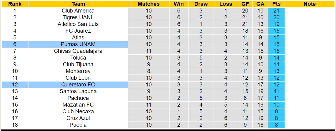336x131 pixels.
Task: Click the highlighted Pumas UNAM row
Action: [78, 44]
